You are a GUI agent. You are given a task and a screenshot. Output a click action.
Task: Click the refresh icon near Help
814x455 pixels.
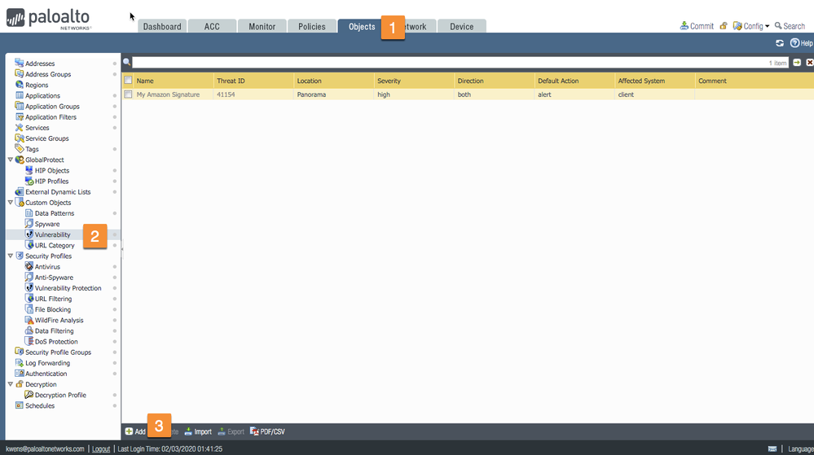coord(779,43)
